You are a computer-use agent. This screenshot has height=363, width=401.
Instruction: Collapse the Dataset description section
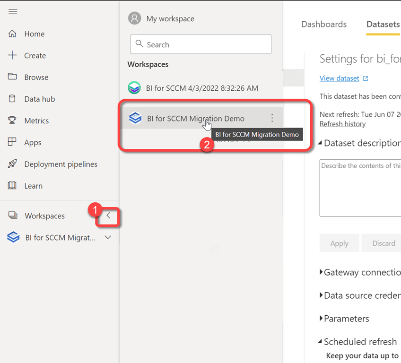point(320,143)
